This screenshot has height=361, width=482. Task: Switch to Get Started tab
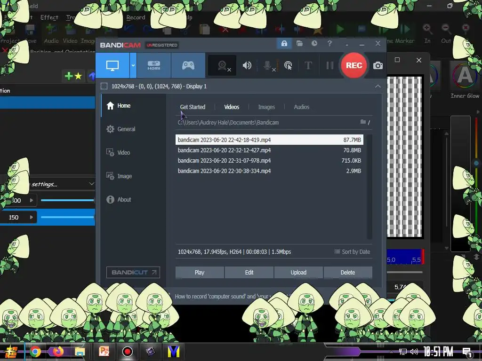coord(193,107)
